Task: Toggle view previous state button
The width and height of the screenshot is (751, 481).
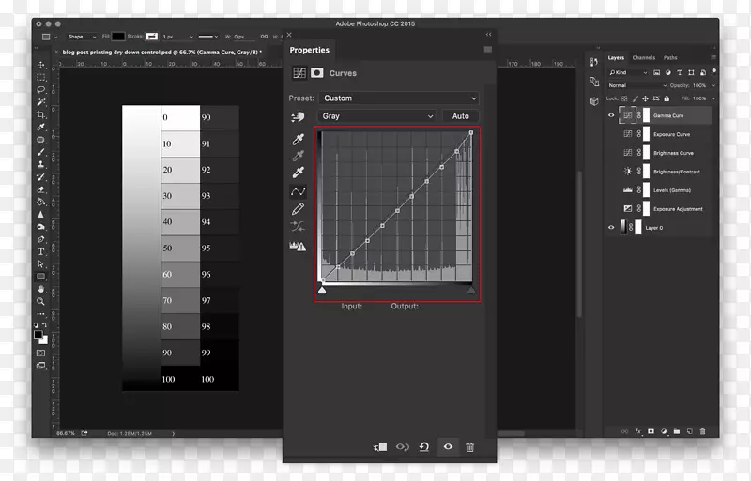Action: tap(403, 447)
